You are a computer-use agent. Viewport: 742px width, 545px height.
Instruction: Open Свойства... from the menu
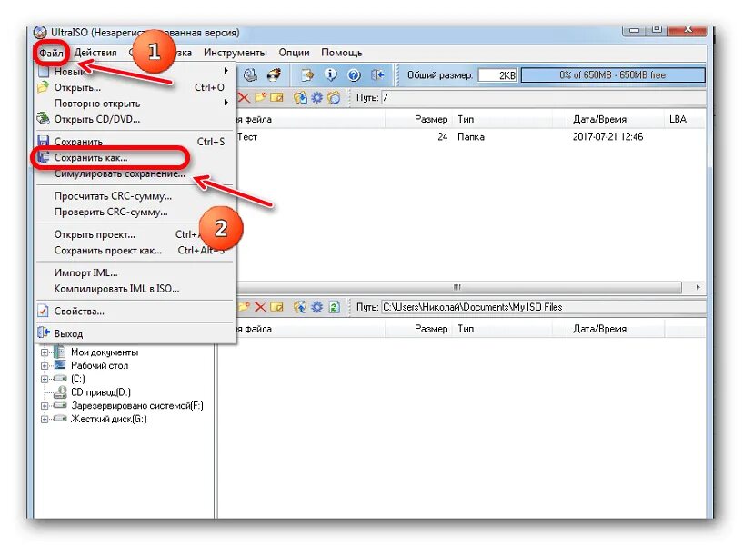tap(135, 311)
